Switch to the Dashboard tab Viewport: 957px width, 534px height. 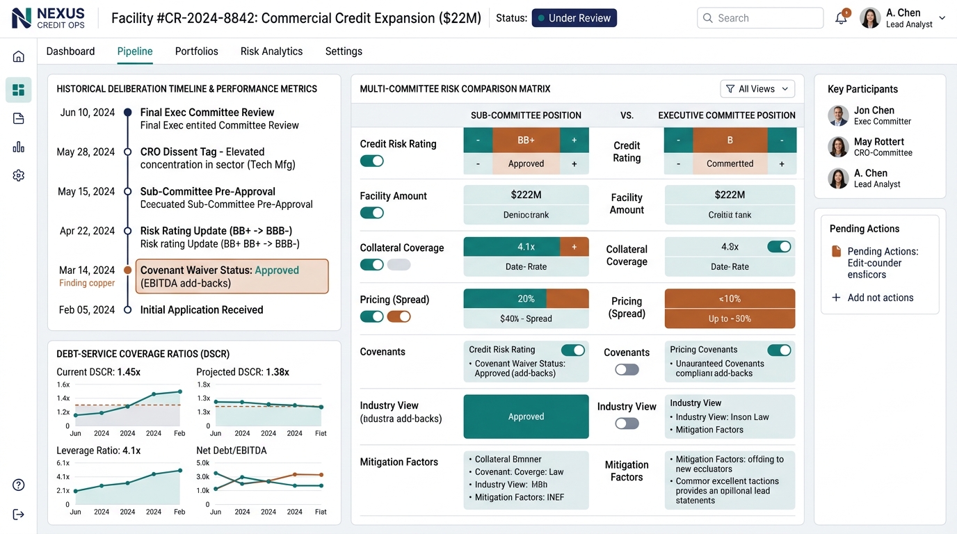click(x=70, y=51)
